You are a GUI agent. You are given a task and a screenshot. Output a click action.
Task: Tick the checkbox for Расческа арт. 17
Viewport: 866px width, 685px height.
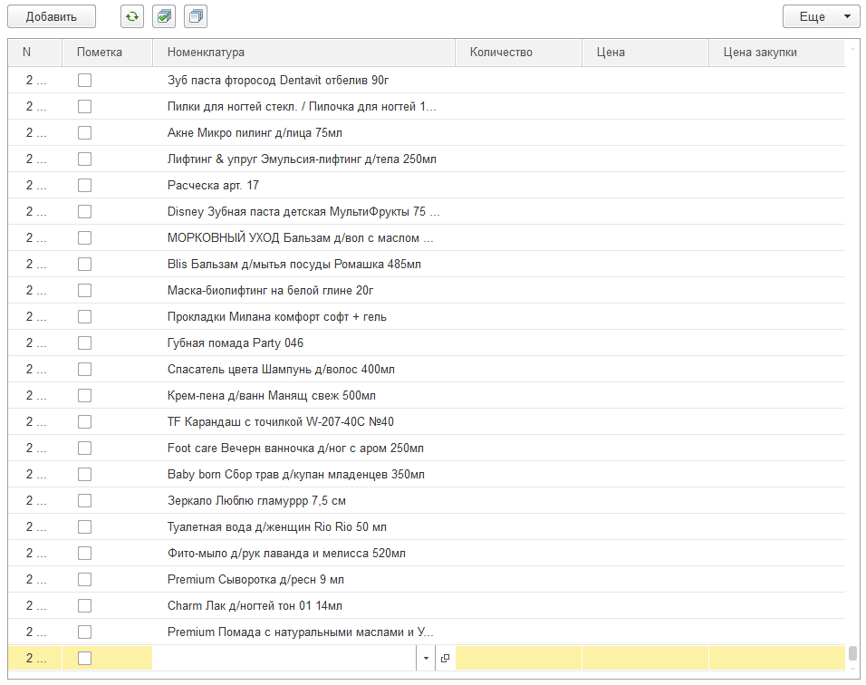point(84,185)
